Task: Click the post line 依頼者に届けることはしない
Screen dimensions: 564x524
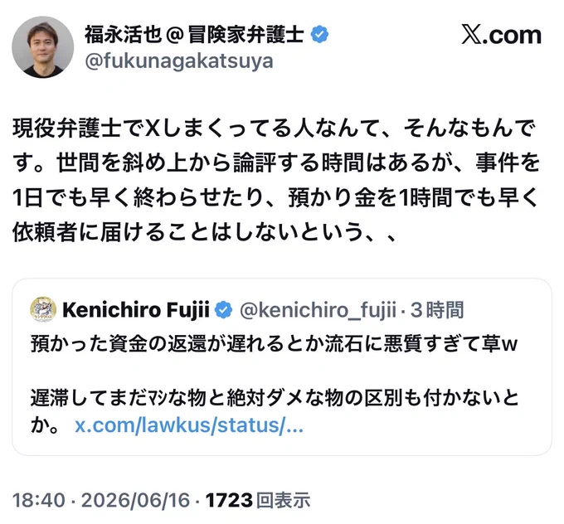Action: (x=204, y=232)
